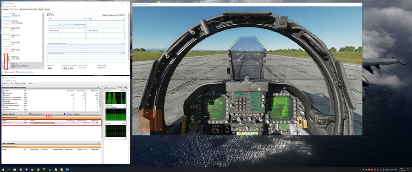Check the svchost.exe (LocalService...) checkbox
The height and width of the screenshot is (172, 412).
tap(3, 97)
